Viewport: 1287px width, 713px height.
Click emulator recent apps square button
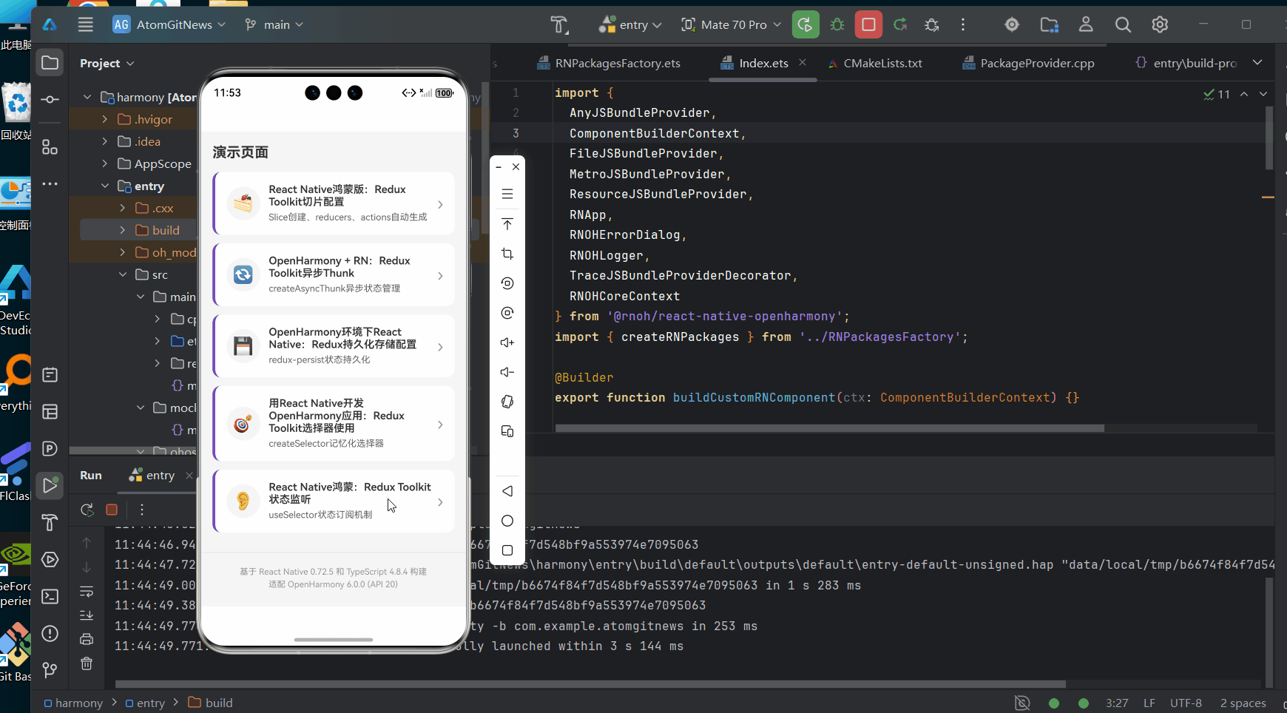[x=507, y=550]
